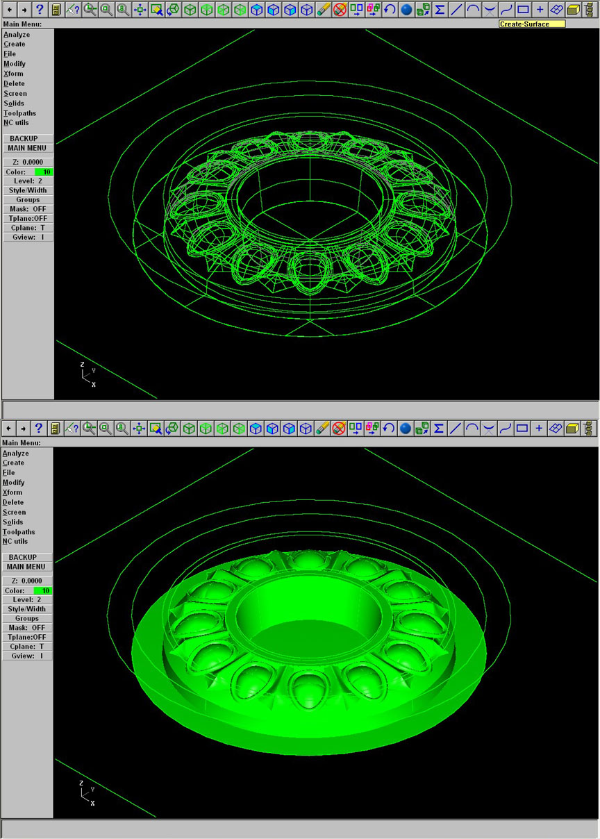This screenshot has width=600, height=839.
Task: Click the create arc icon in top toolbar
Action: [473, 10]
